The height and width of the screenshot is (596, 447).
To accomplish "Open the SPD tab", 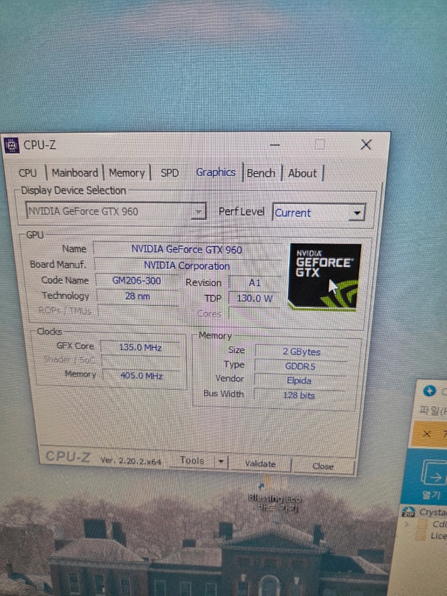I will [x=169, y=173].
